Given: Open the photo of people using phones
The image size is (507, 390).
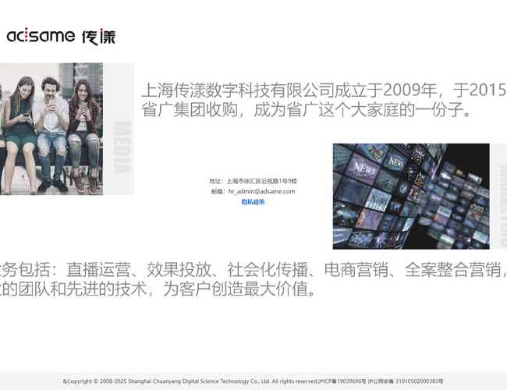Looking at the screenshot, I should point(51,129).
